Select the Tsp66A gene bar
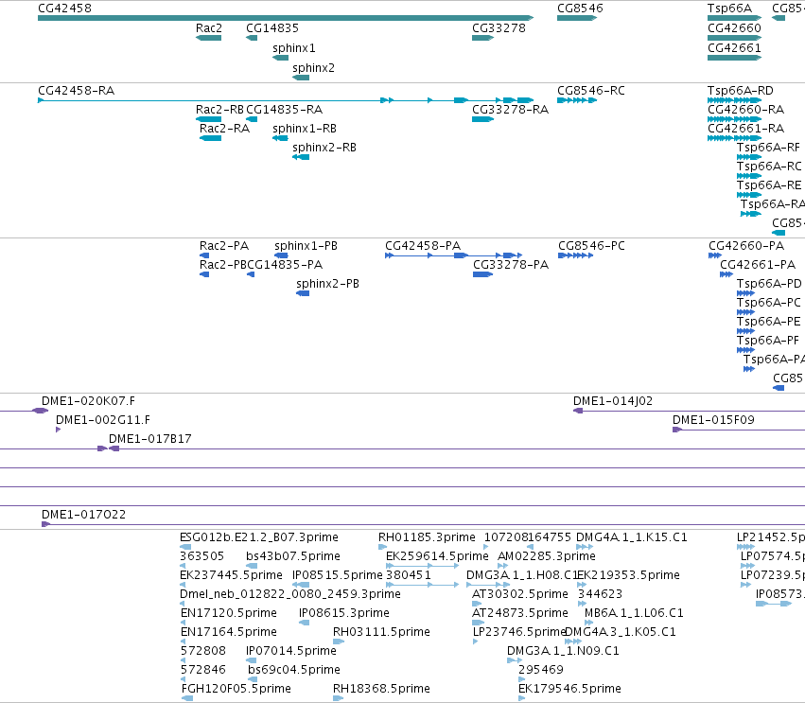 tap(734, 18)
